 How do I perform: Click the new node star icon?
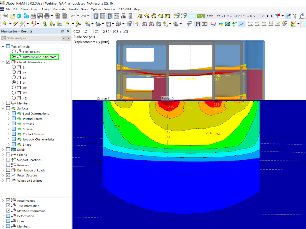pos(5,24)
